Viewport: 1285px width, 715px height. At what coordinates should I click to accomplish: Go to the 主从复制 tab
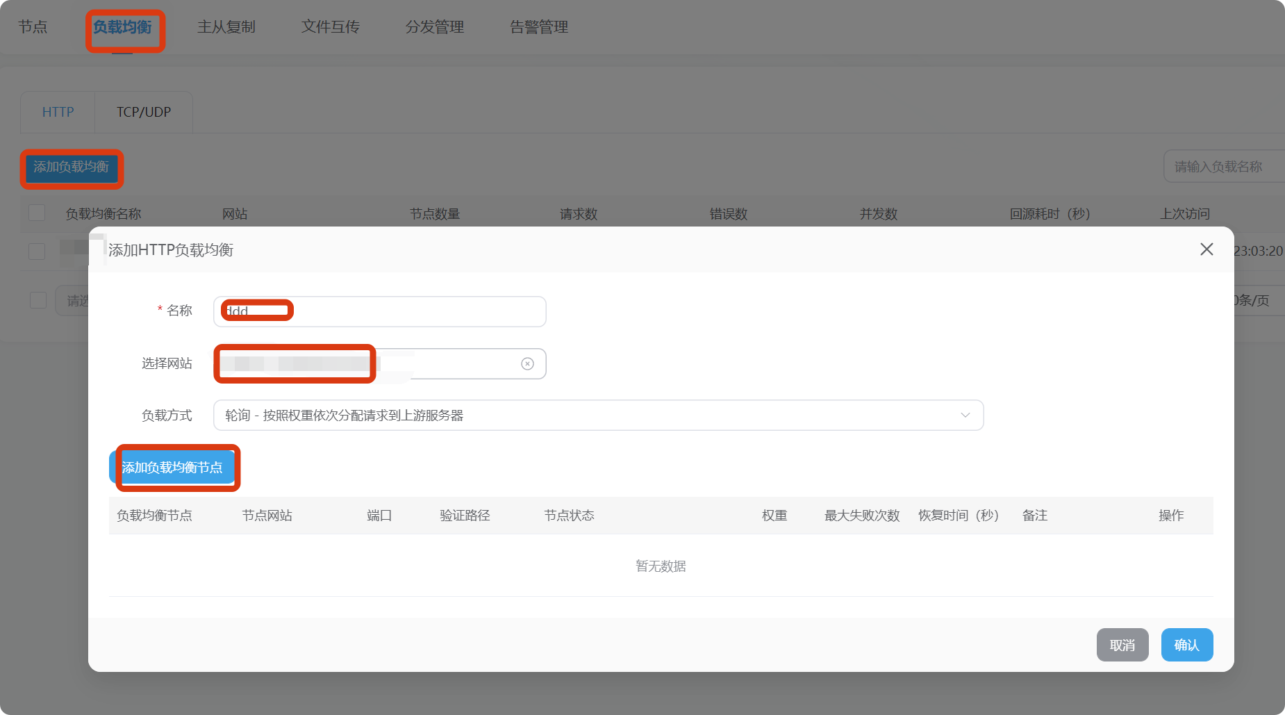tap(226, 27)
